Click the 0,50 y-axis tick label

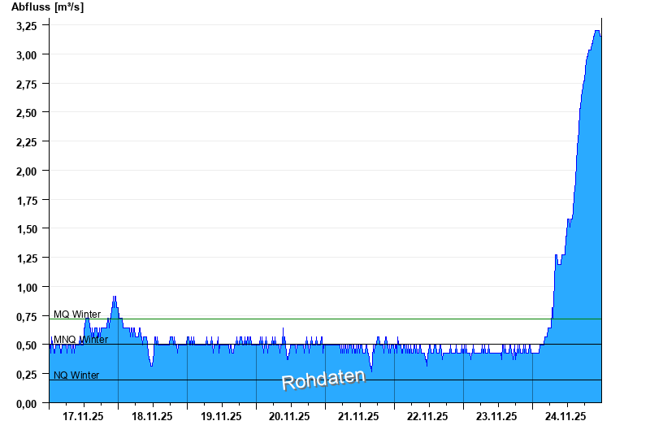pos(27,345)
